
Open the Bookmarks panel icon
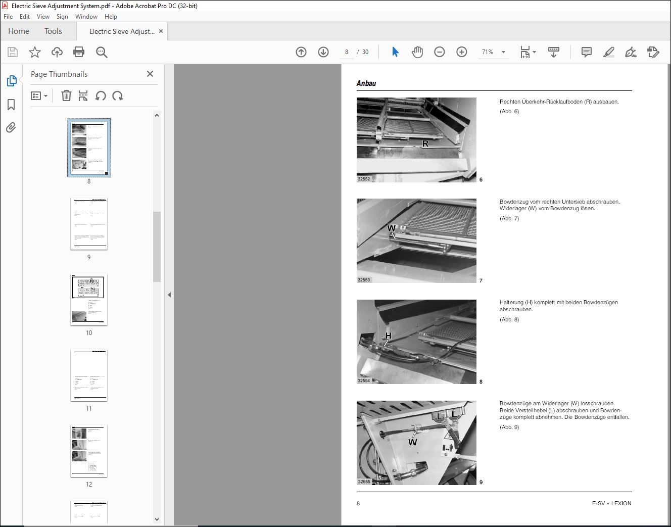click(11, 105)
